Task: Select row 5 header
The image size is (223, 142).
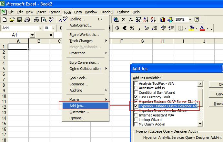Action: point(4,69)
